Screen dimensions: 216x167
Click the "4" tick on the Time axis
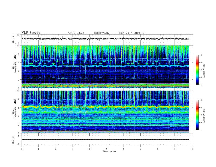[x=89, y=149]
